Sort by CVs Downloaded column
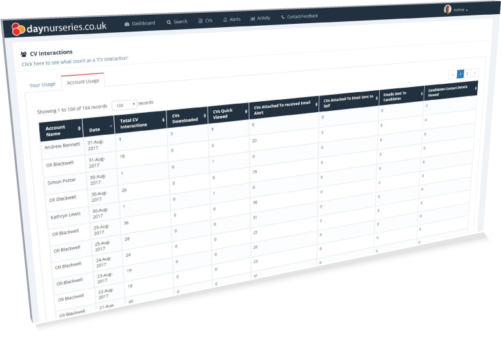 [x=186, y=117]
